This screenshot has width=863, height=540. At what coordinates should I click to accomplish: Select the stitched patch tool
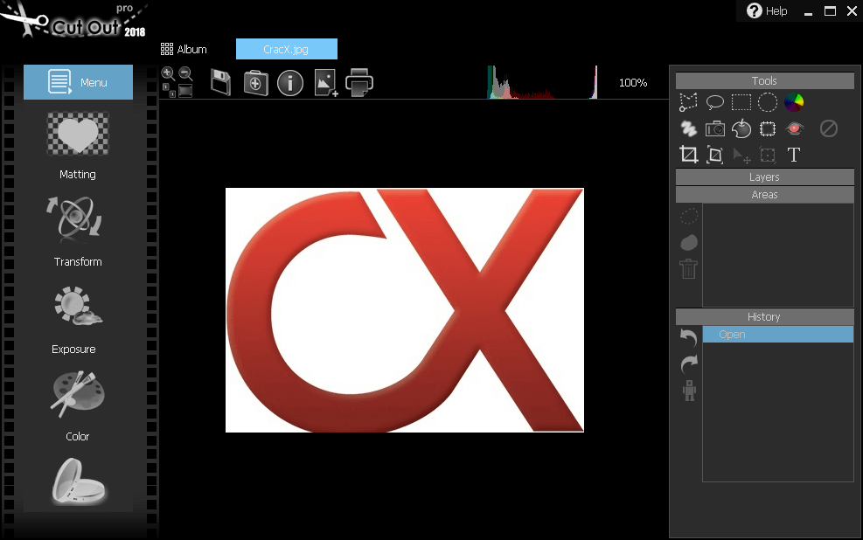(768, 128)
